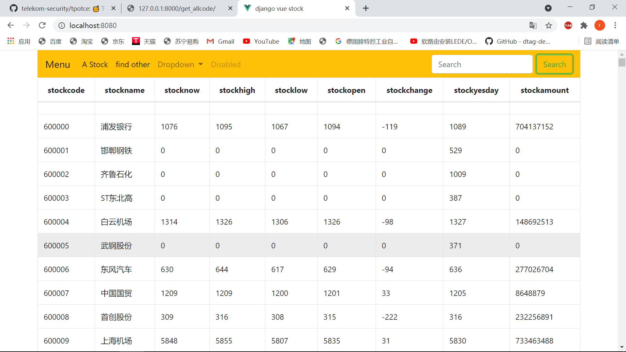Click the Disabled nav item
This screenshot has width=626, height=352.
coord(226,65)
